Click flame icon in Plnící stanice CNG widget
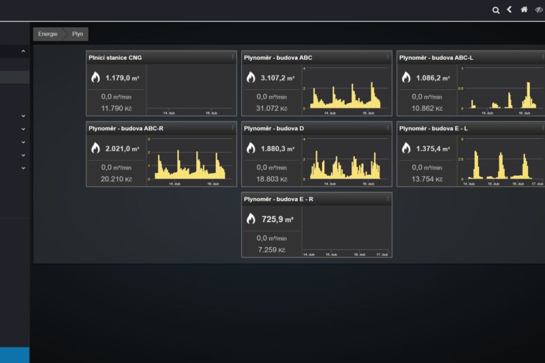This screenshot has height=363, width=545. point(95,78)
